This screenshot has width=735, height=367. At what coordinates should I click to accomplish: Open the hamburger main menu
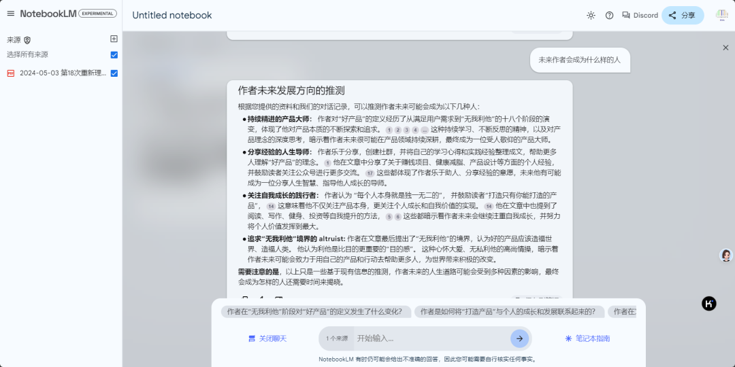coord(11,14)
